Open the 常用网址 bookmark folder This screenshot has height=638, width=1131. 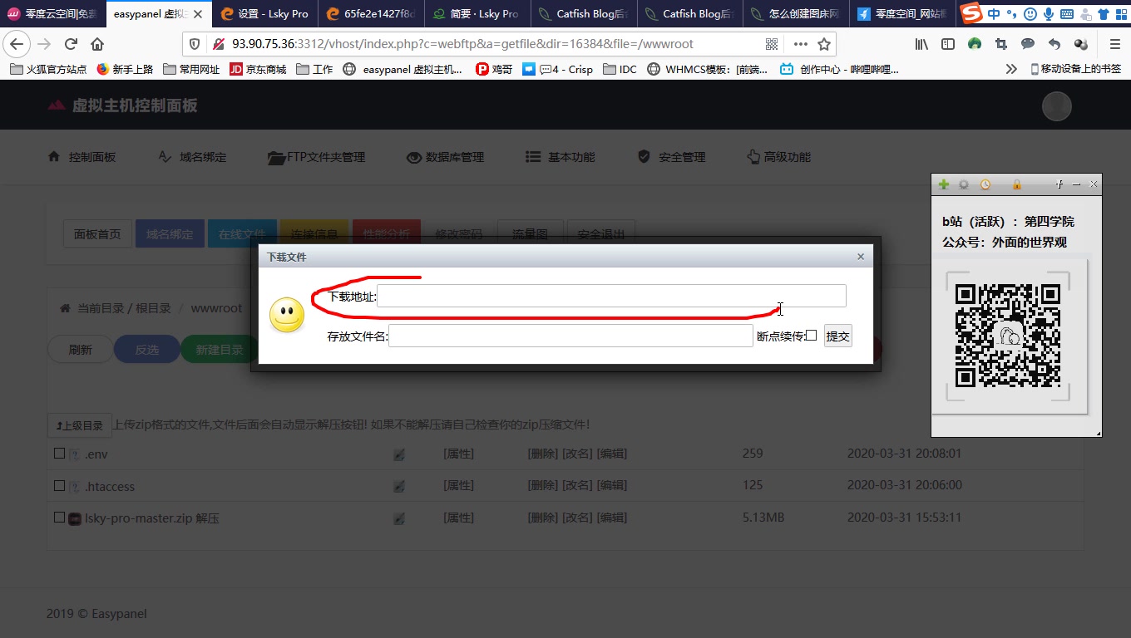coord(192,69)
